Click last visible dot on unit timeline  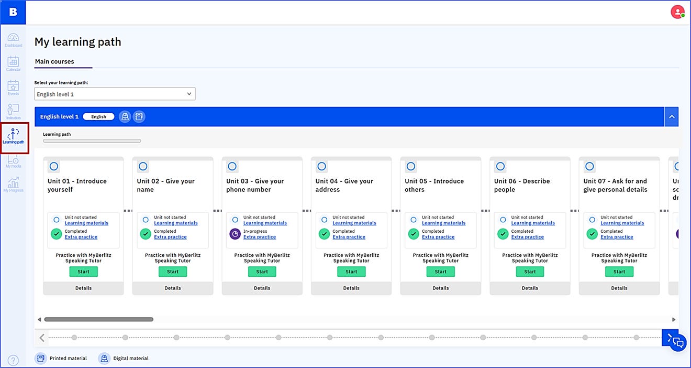(x=637, y=338)
